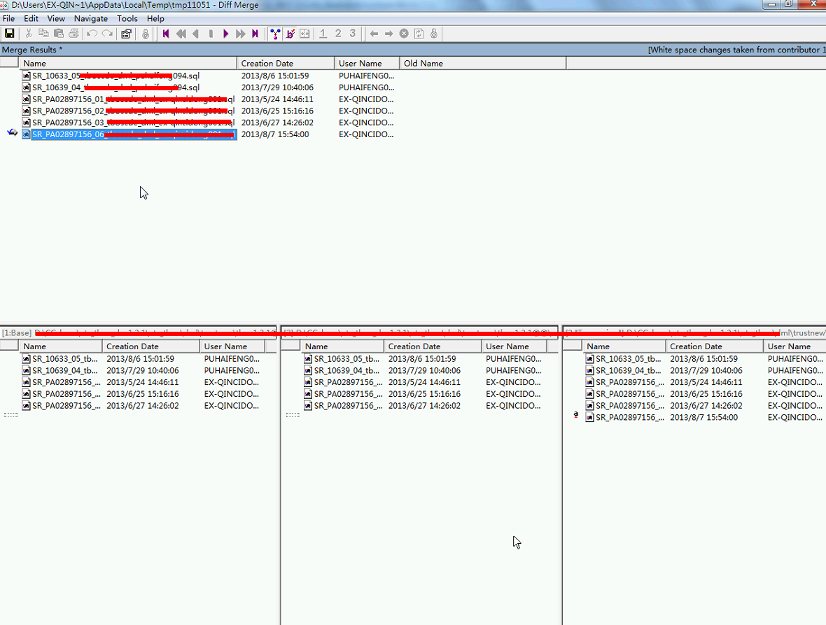
Task: Select SR_PA02897156_01 row in Merge Results
Action: click(129, 99)
